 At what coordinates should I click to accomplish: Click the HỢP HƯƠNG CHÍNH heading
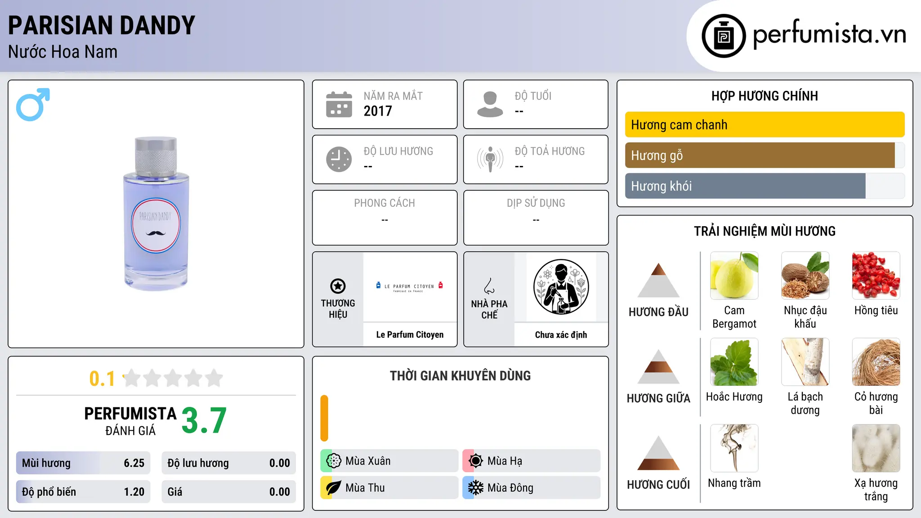click(765, 96)
